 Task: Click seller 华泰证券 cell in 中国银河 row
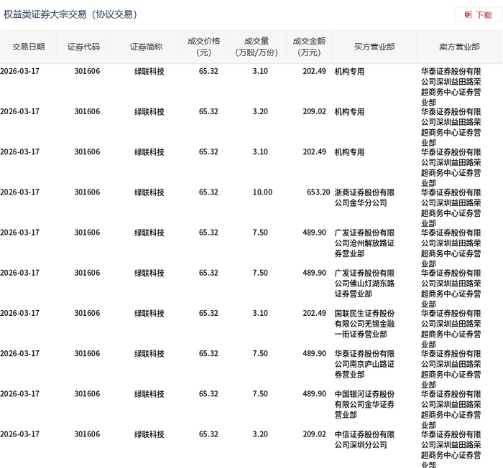pos(451,409)
